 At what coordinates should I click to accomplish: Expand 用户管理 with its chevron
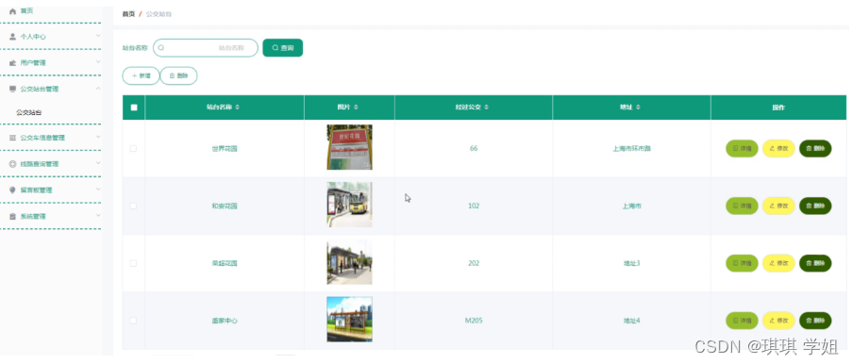point(98,62)
